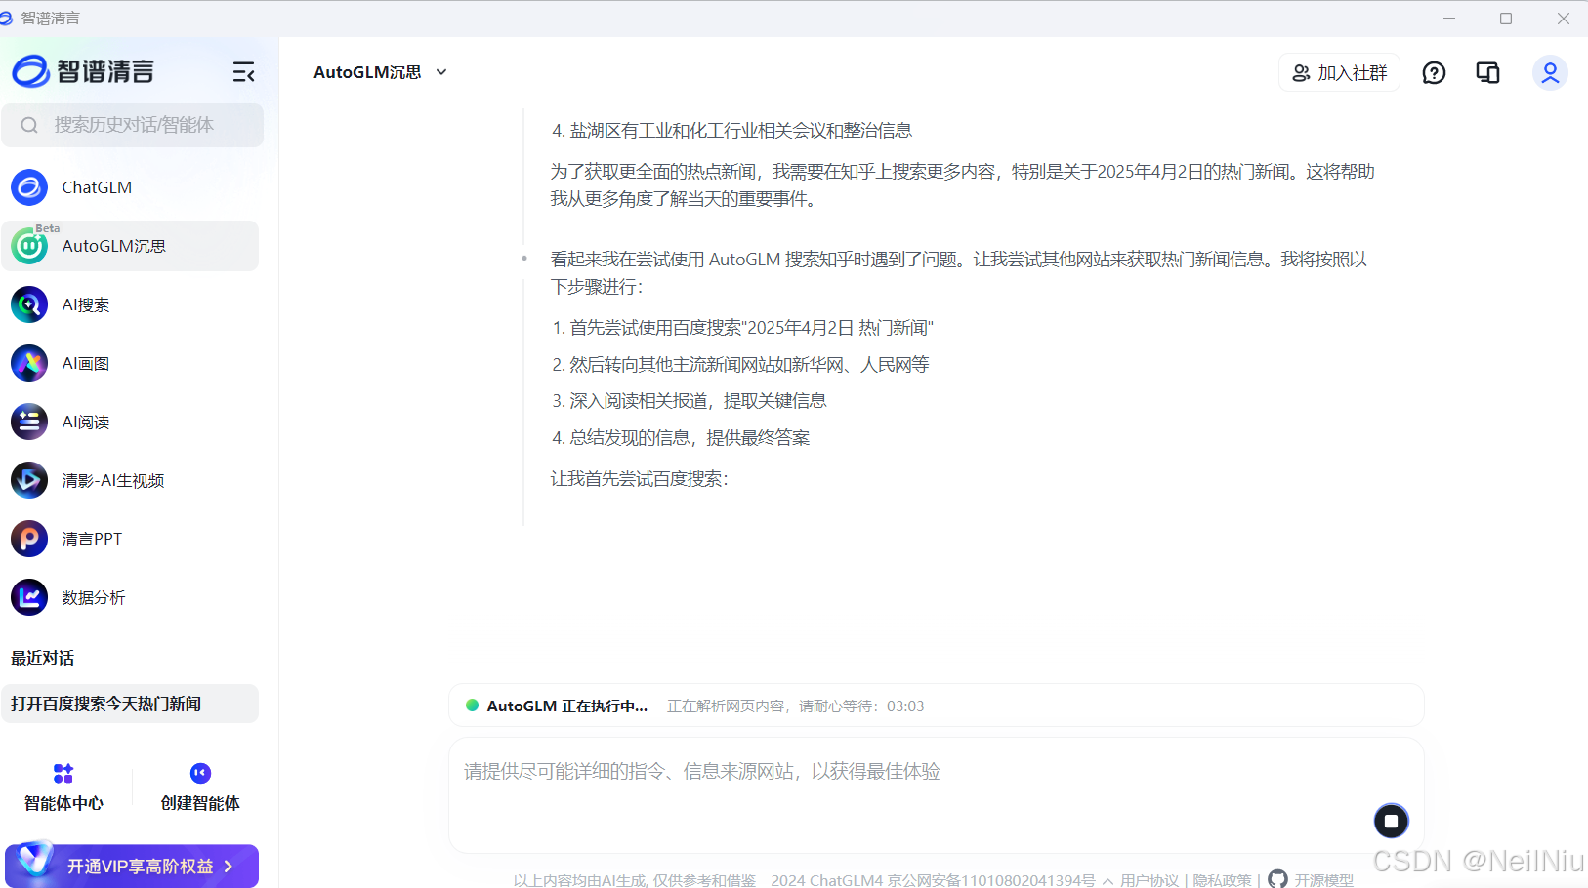1588x888 pixels.
Task: Click text 让我首先尝试百度搜索
Action: [x=639, y=479]
